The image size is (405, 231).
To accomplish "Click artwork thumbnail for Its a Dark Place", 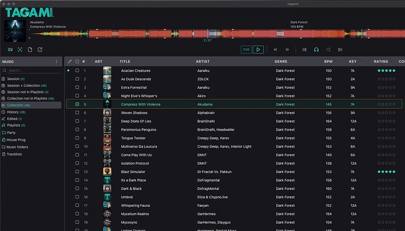I will 107,180.
